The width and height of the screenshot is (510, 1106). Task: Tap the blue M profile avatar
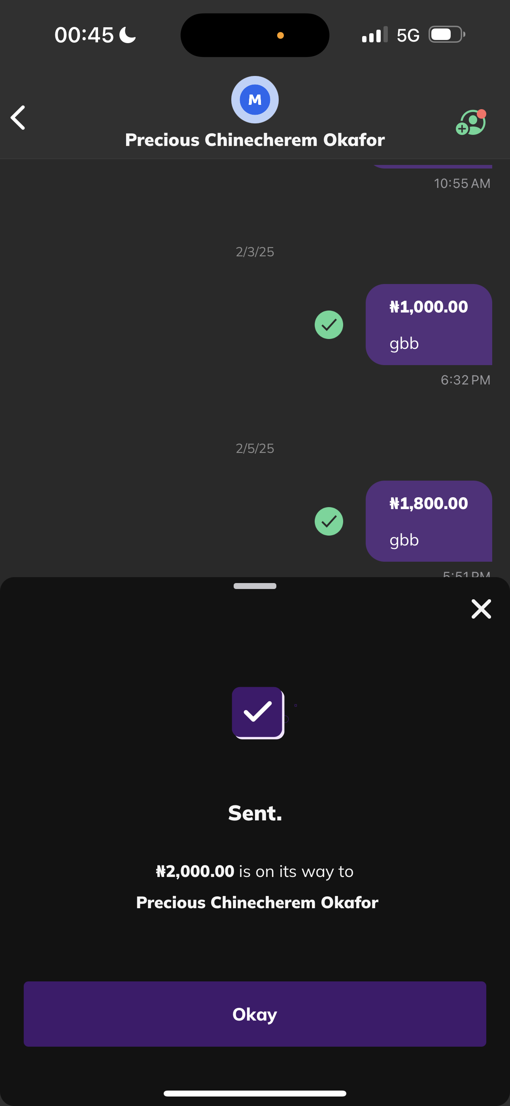point(255,100)
